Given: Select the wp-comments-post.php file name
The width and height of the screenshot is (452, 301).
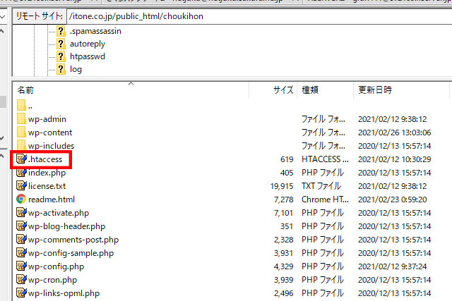Looking at the screenshot, I should (73, 240).
